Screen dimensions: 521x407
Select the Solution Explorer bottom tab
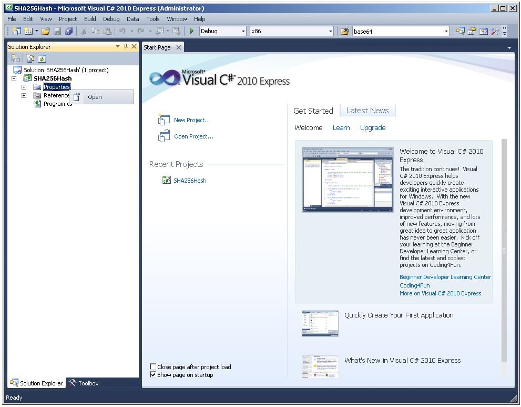[x=37, y=383]
